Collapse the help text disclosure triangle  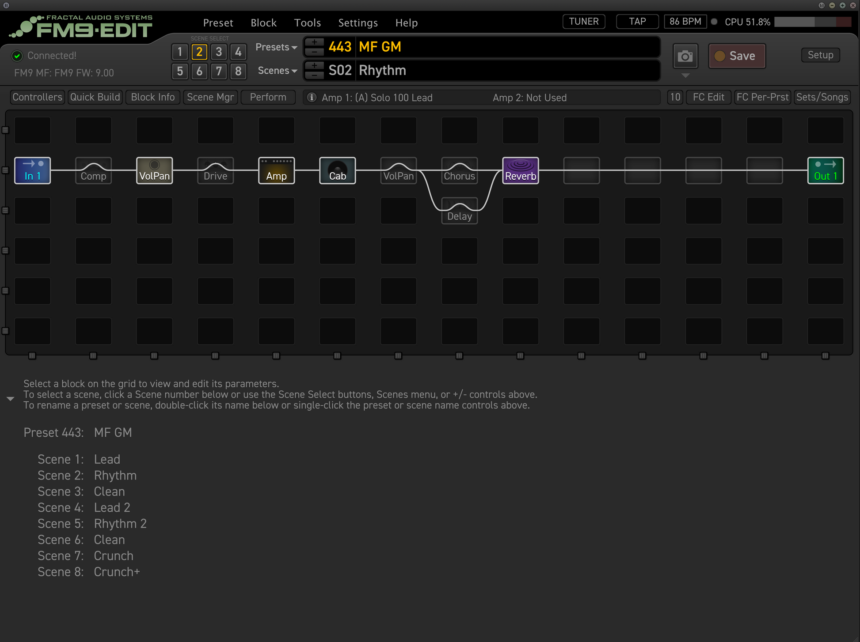tap(11, 399)
